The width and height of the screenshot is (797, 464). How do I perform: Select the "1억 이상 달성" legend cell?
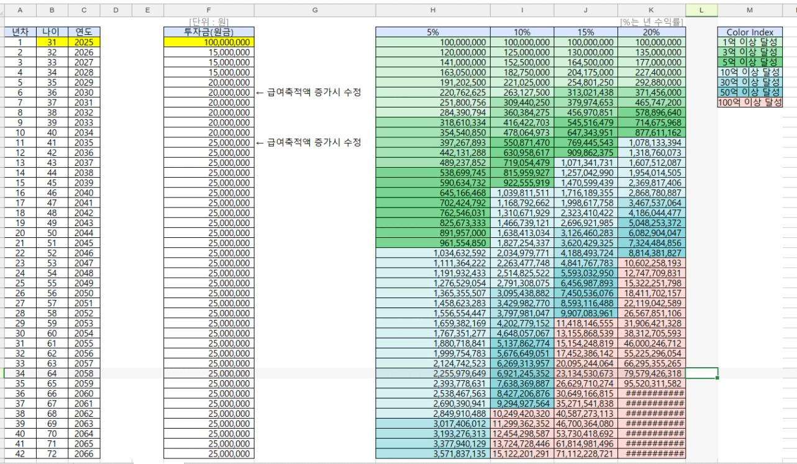tap(750, 42)
